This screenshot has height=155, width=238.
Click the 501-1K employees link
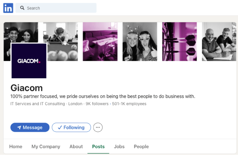[129, 104]
